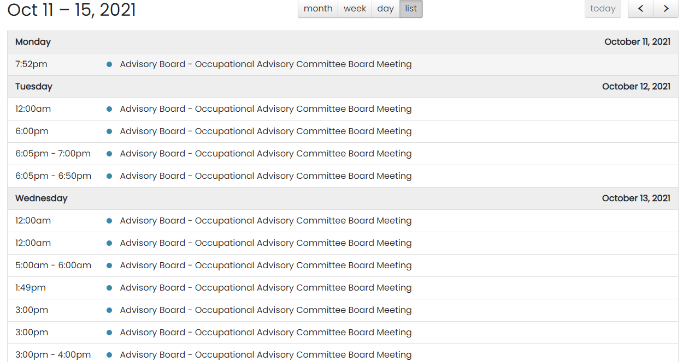Click the Monday day heading

(33, 42)
